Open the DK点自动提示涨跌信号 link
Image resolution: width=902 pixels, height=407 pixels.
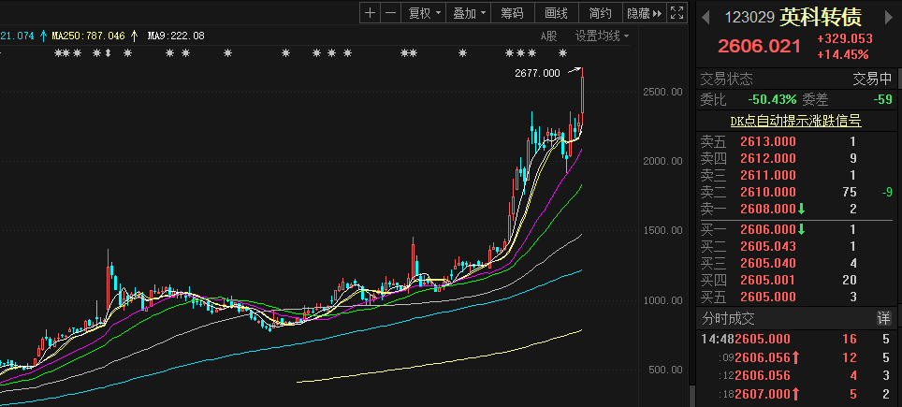tap(795, 121)
